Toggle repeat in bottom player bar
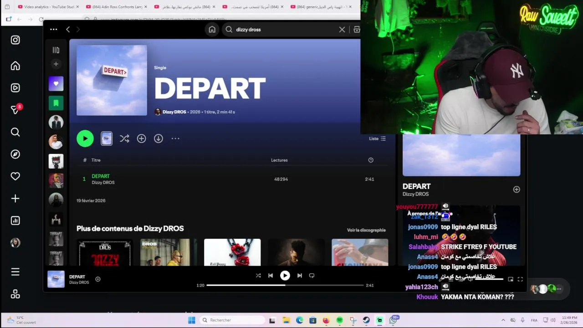The width and height of the screenshot is (583, 328). (x=312, y=276)
